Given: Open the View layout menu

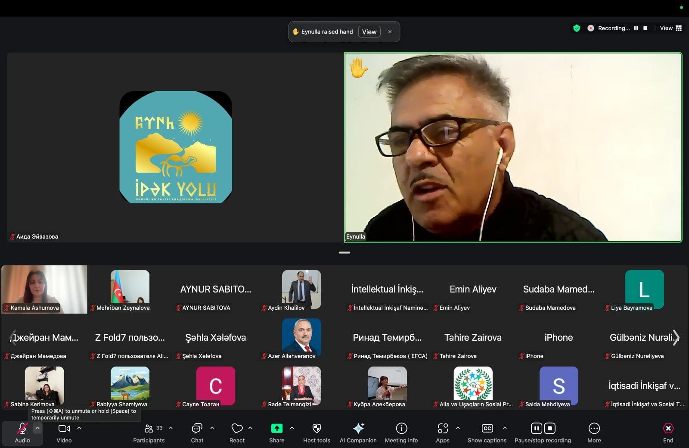Looking at the screenshot, I should pos(671,28).
